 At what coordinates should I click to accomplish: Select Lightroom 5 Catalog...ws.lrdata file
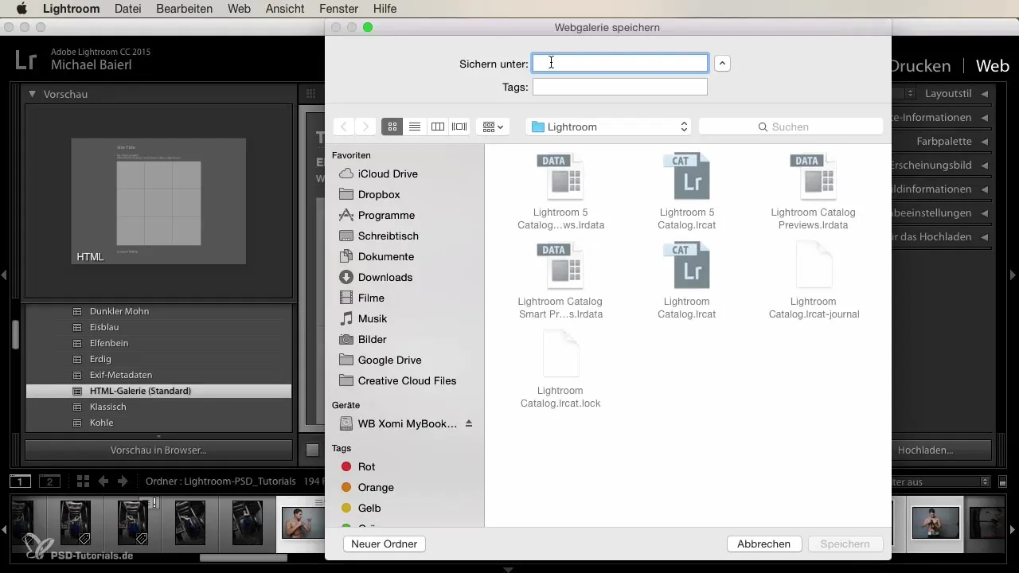coord(560,191)
